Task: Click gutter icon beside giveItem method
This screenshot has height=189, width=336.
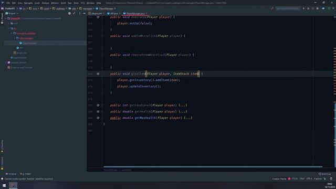Action: tap(98, 73)
